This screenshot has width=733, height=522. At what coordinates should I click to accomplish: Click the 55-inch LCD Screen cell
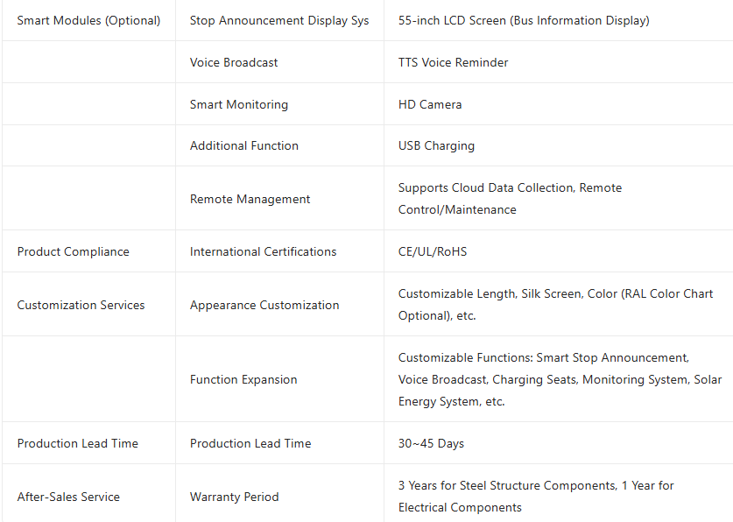pyautogui.click(x=524, y=20)
